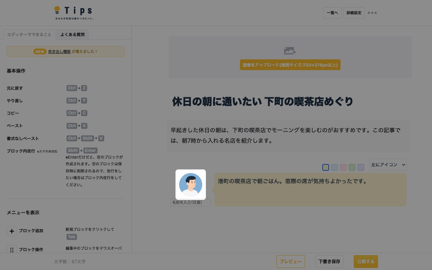Click the Tips lightbulb logo

[x=74, y=13]
